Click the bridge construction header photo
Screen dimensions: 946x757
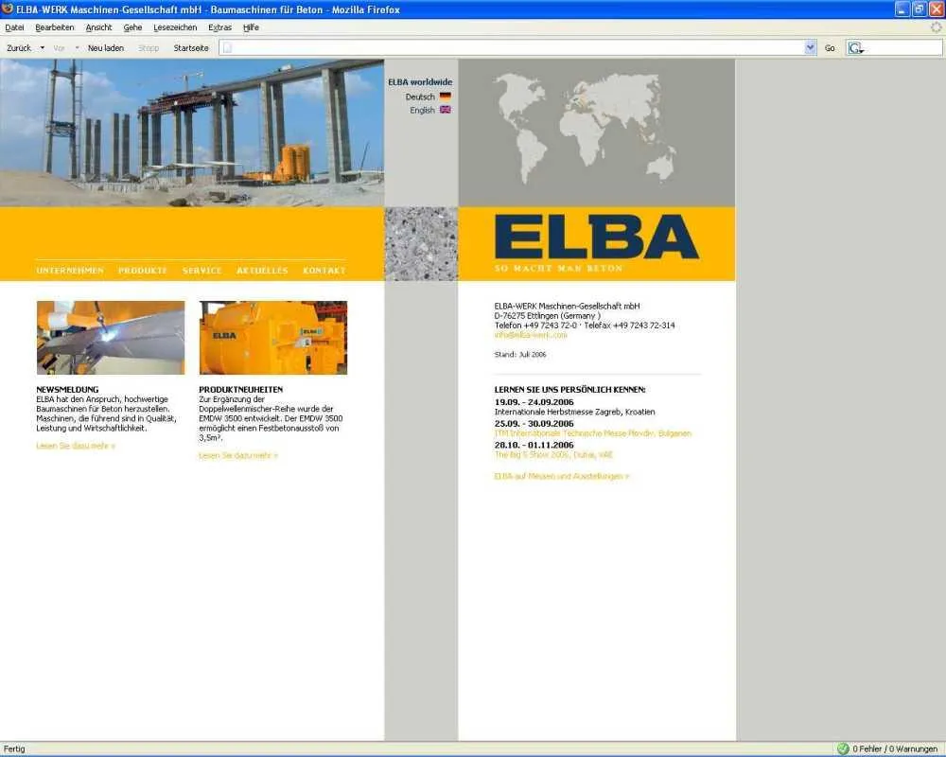[192, 132]
